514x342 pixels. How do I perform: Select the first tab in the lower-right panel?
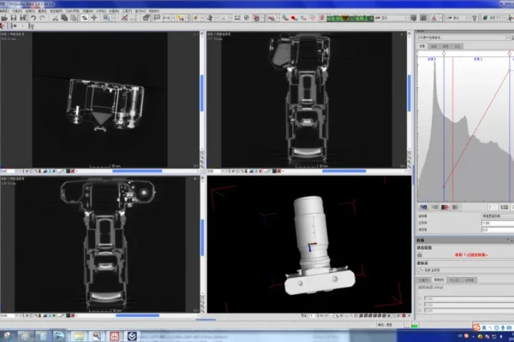click(424, 278)
